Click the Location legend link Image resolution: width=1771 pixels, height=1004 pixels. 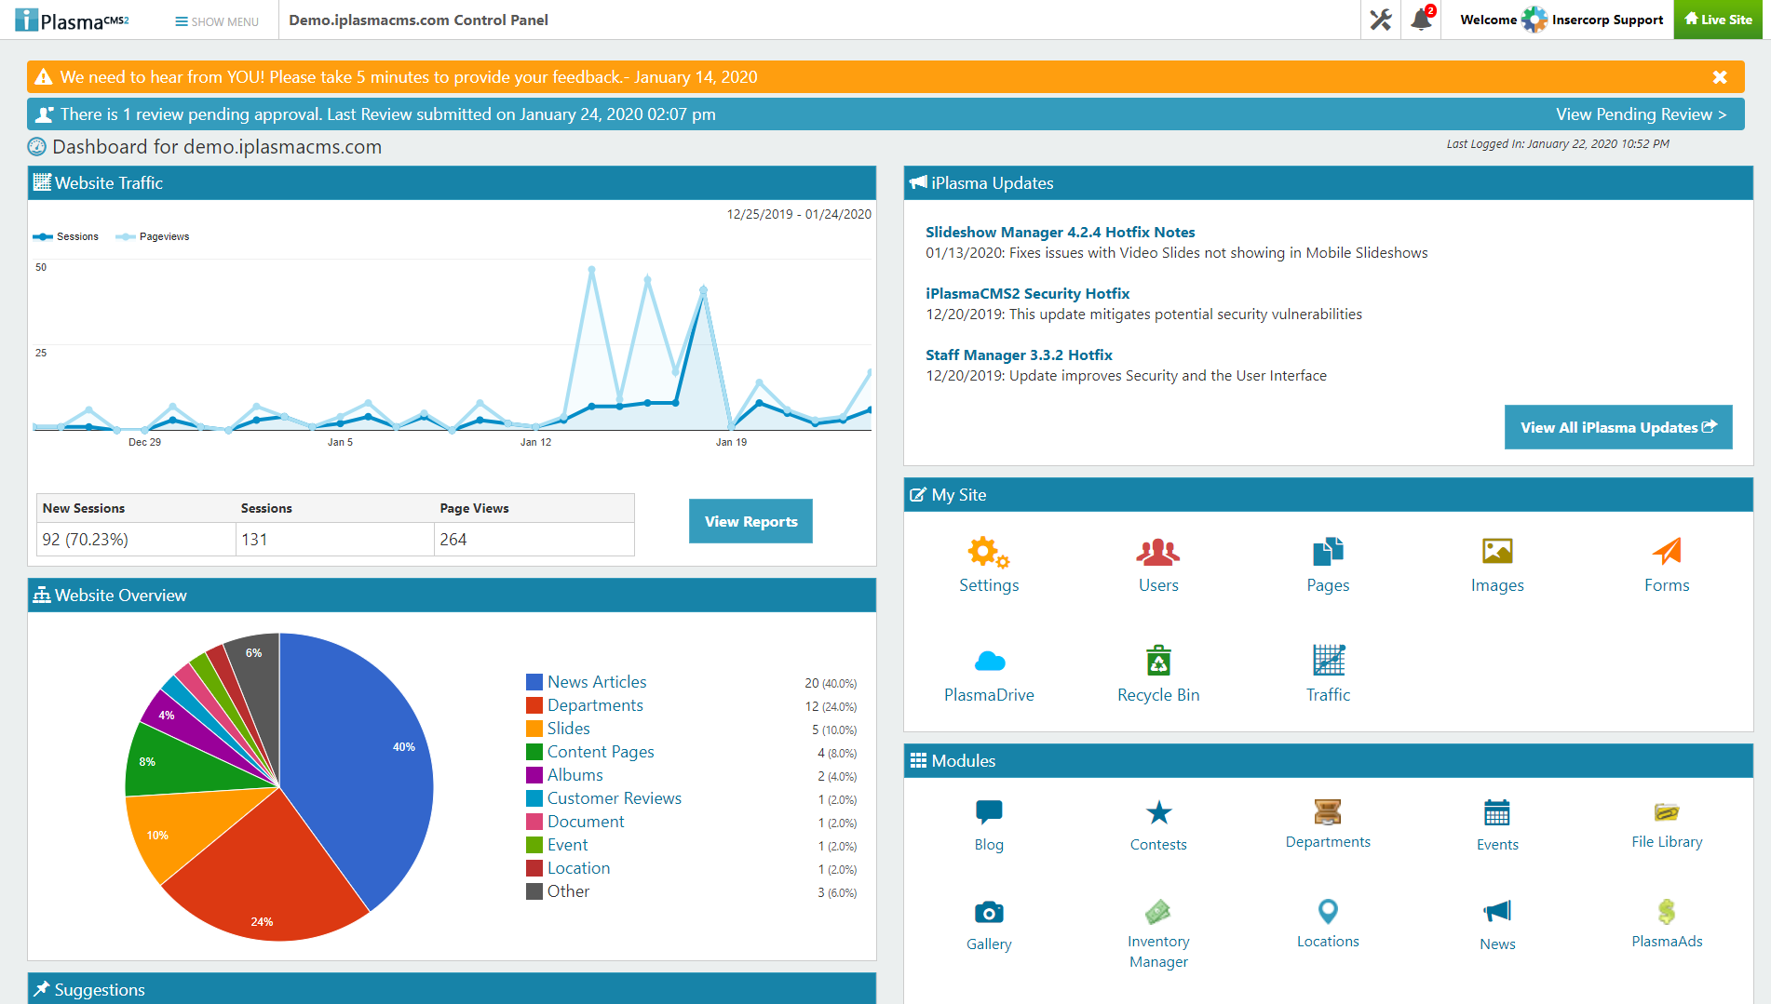[x=578, y=868]
